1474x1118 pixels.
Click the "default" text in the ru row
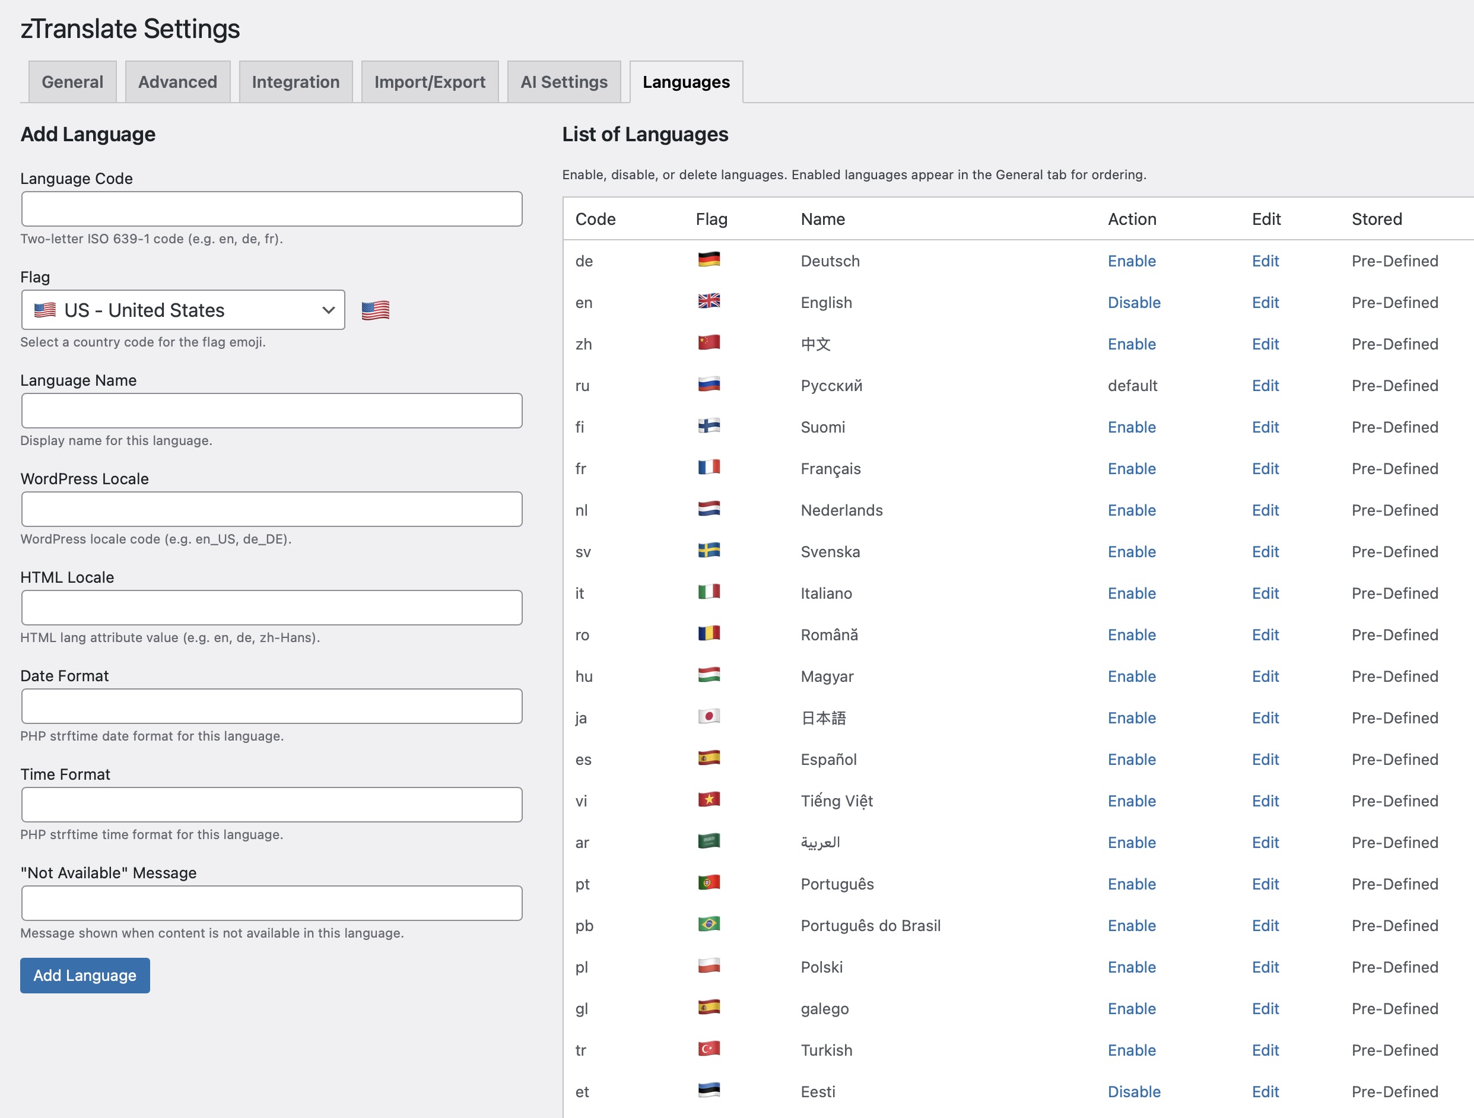[1132, 386]
